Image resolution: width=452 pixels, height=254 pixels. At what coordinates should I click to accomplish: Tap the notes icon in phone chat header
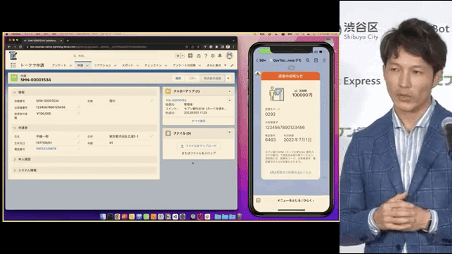[x=316, y=60]
